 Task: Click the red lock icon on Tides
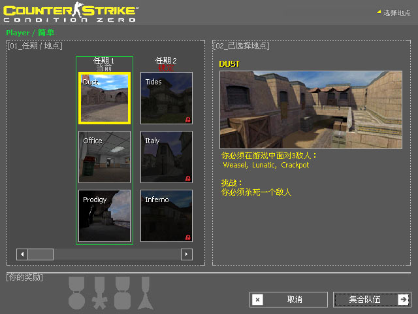pos(188,120)
